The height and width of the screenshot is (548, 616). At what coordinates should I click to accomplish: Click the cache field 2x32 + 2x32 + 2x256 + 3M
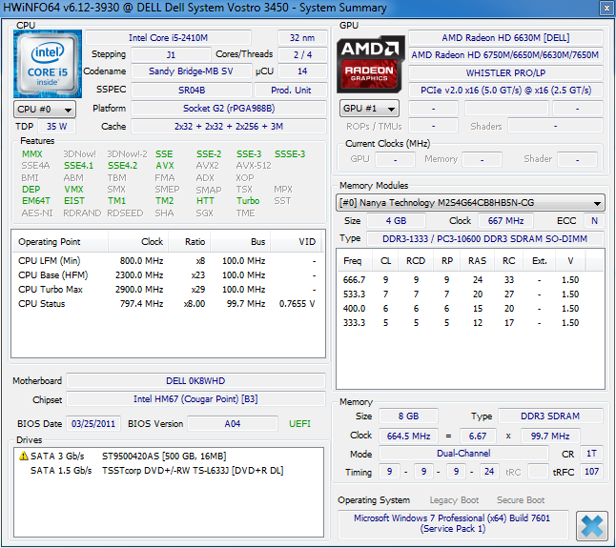(229, 127)
